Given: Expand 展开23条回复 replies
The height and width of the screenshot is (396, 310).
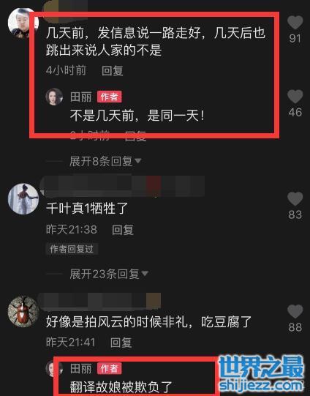Looking at the screenshot, I should pyautogui.click(x=109, y=274).
